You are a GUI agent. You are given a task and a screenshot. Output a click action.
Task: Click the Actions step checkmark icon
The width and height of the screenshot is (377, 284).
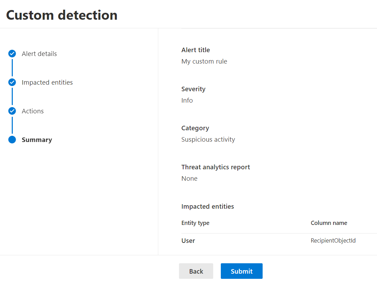pyautogui.click(x=12, y=111)
